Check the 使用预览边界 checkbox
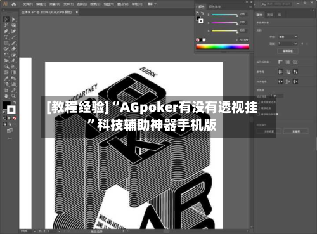Image resolution: width=317 pixels, height=234 pixels. (x=259, y=102)
